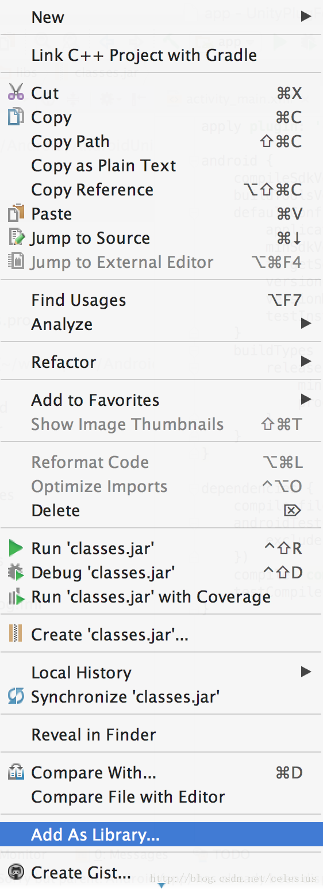
Task: Click the Create 'classes.jar' jar icon
Action: pos(16,635)
